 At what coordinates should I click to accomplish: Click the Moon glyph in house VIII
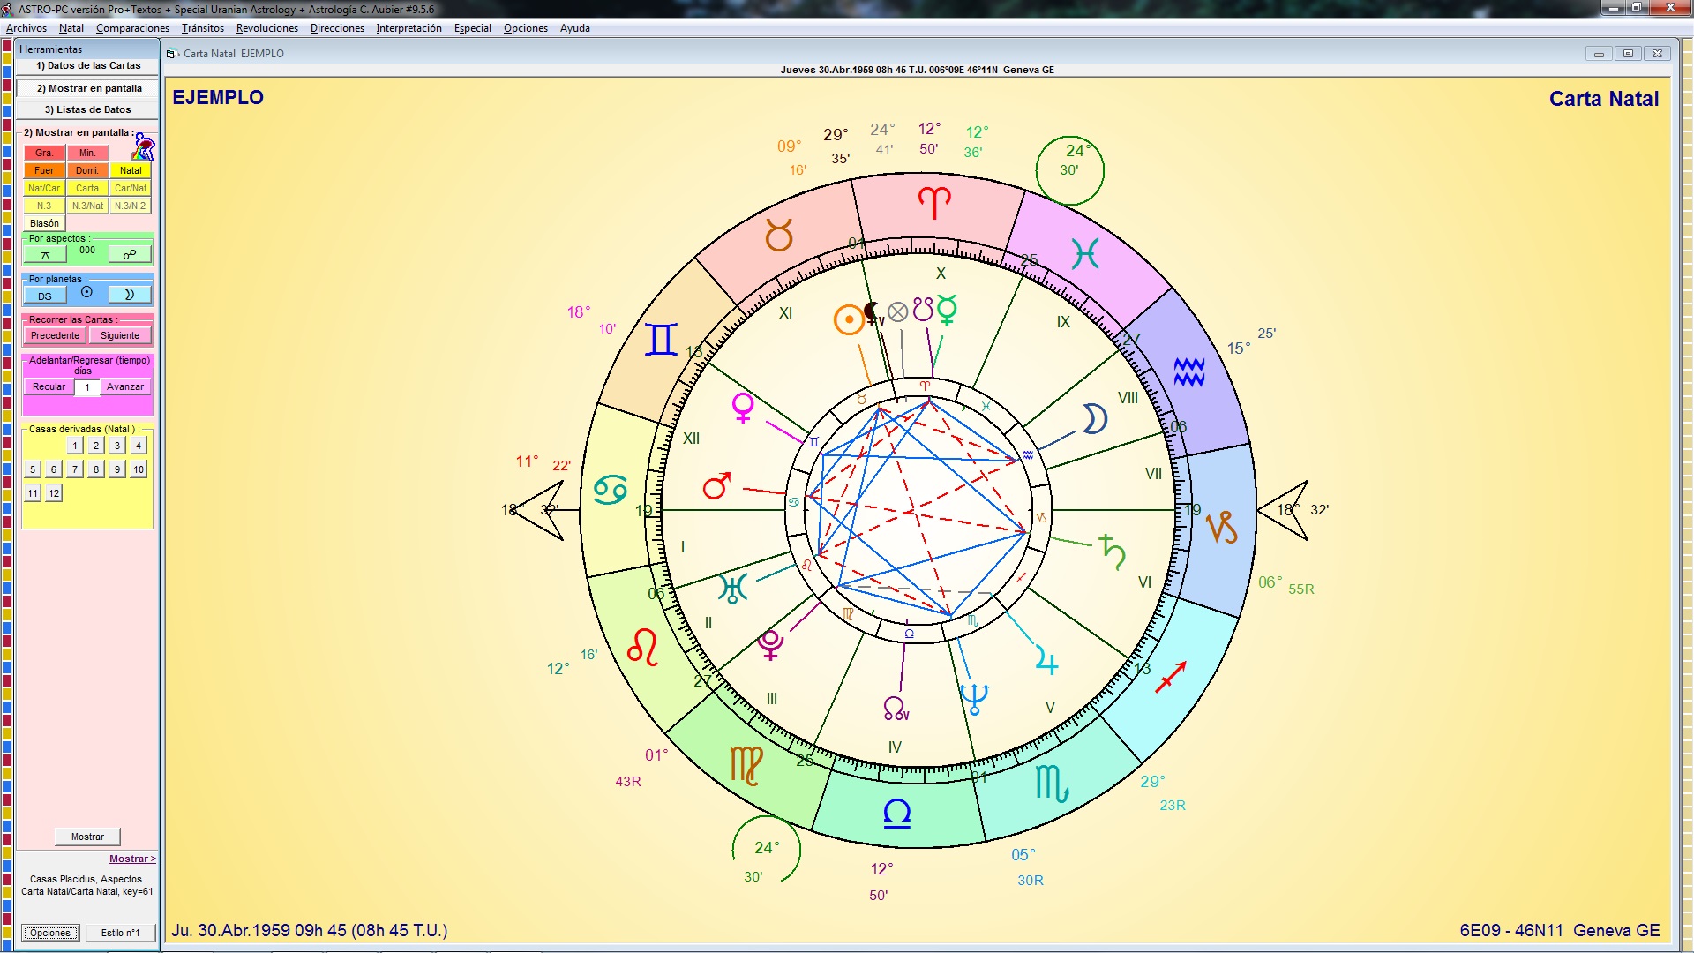pos(1094,419)
